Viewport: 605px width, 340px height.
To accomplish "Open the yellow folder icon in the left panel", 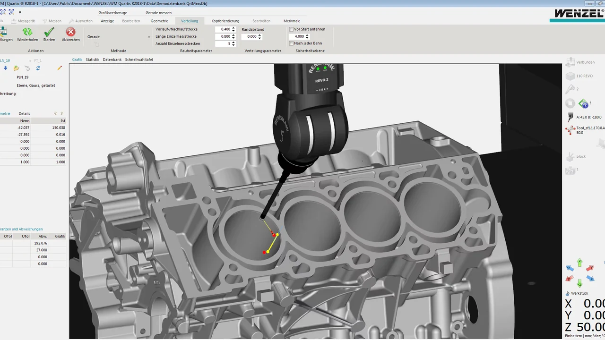I will (16, 68).
